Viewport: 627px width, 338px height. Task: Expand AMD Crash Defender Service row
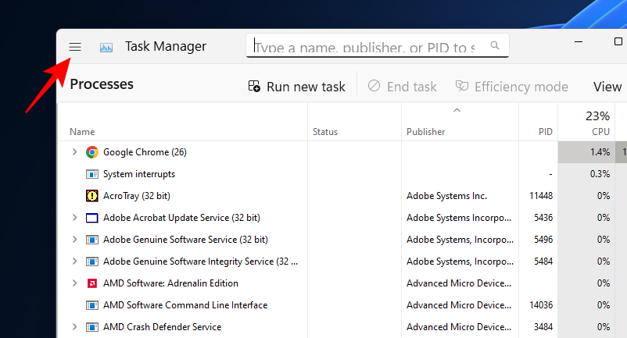[75, 327]
